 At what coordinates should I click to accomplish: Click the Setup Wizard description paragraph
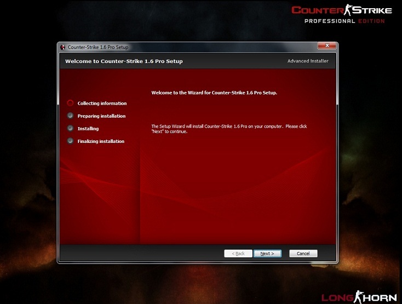click(x=228, y=129)
